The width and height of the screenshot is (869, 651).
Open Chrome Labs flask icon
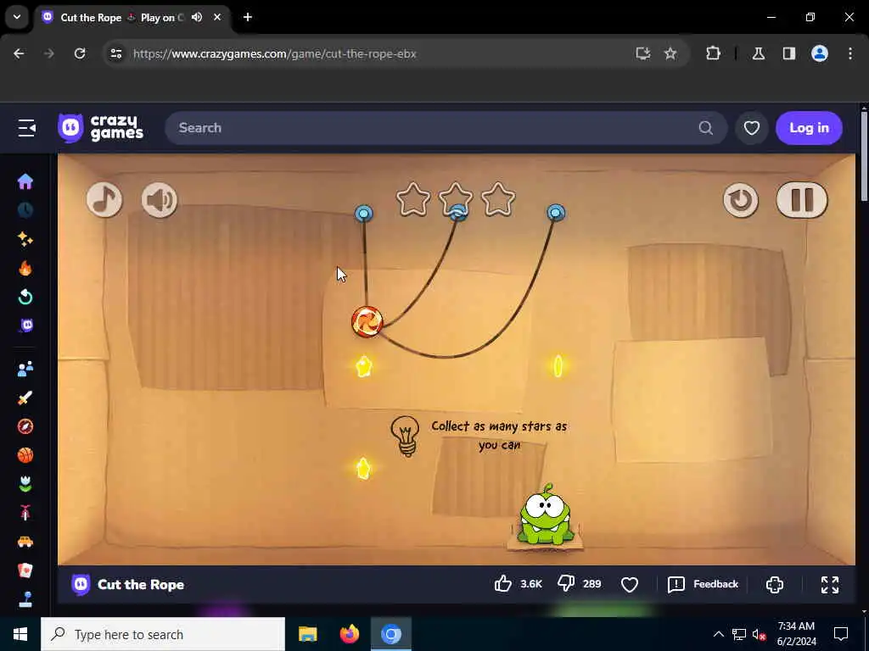coord(759,53)
